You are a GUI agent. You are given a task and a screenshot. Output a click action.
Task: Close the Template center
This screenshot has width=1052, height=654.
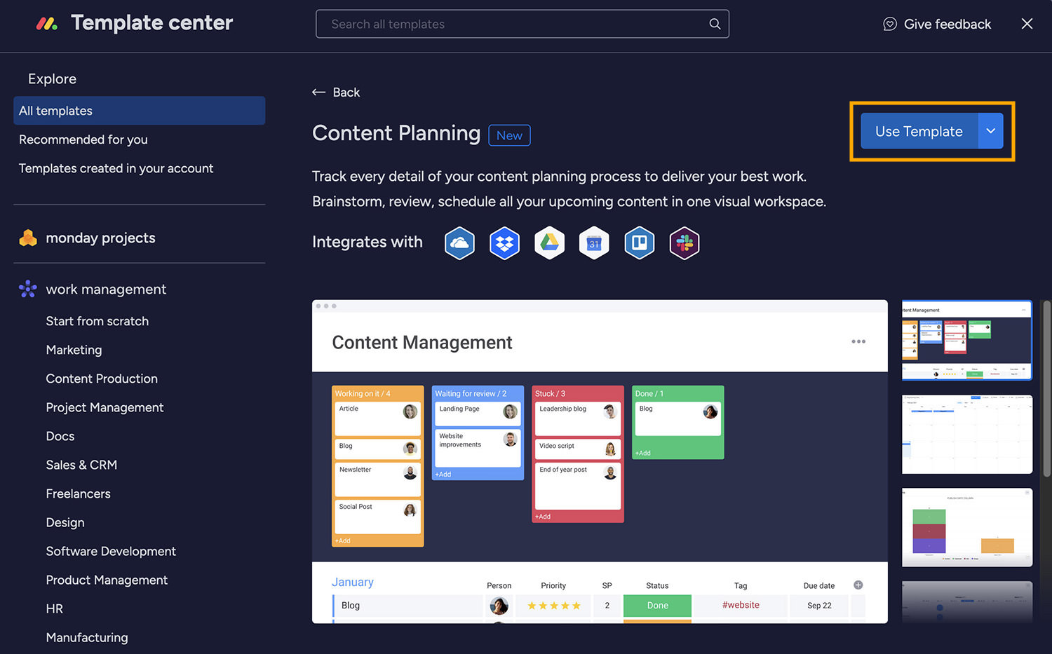point(1027,24)
